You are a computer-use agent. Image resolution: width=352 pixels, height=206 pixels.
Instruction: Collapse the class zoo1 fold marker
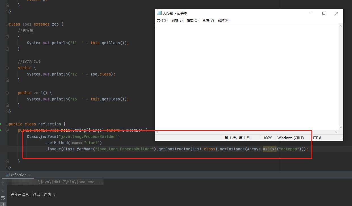point(7,24)
